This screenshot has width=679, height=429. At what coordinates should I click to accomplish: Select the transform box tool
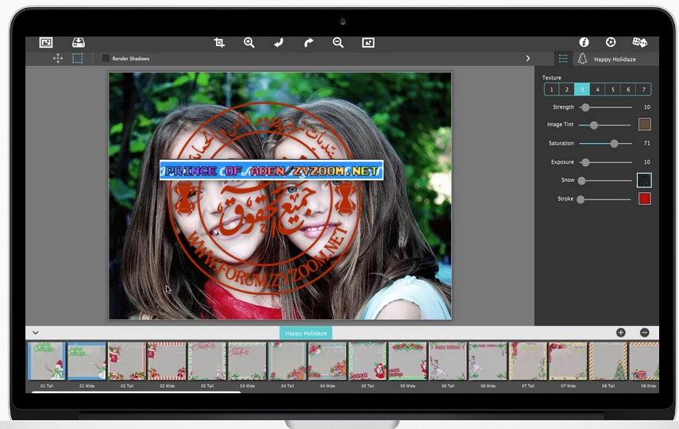tap(78, 59)
